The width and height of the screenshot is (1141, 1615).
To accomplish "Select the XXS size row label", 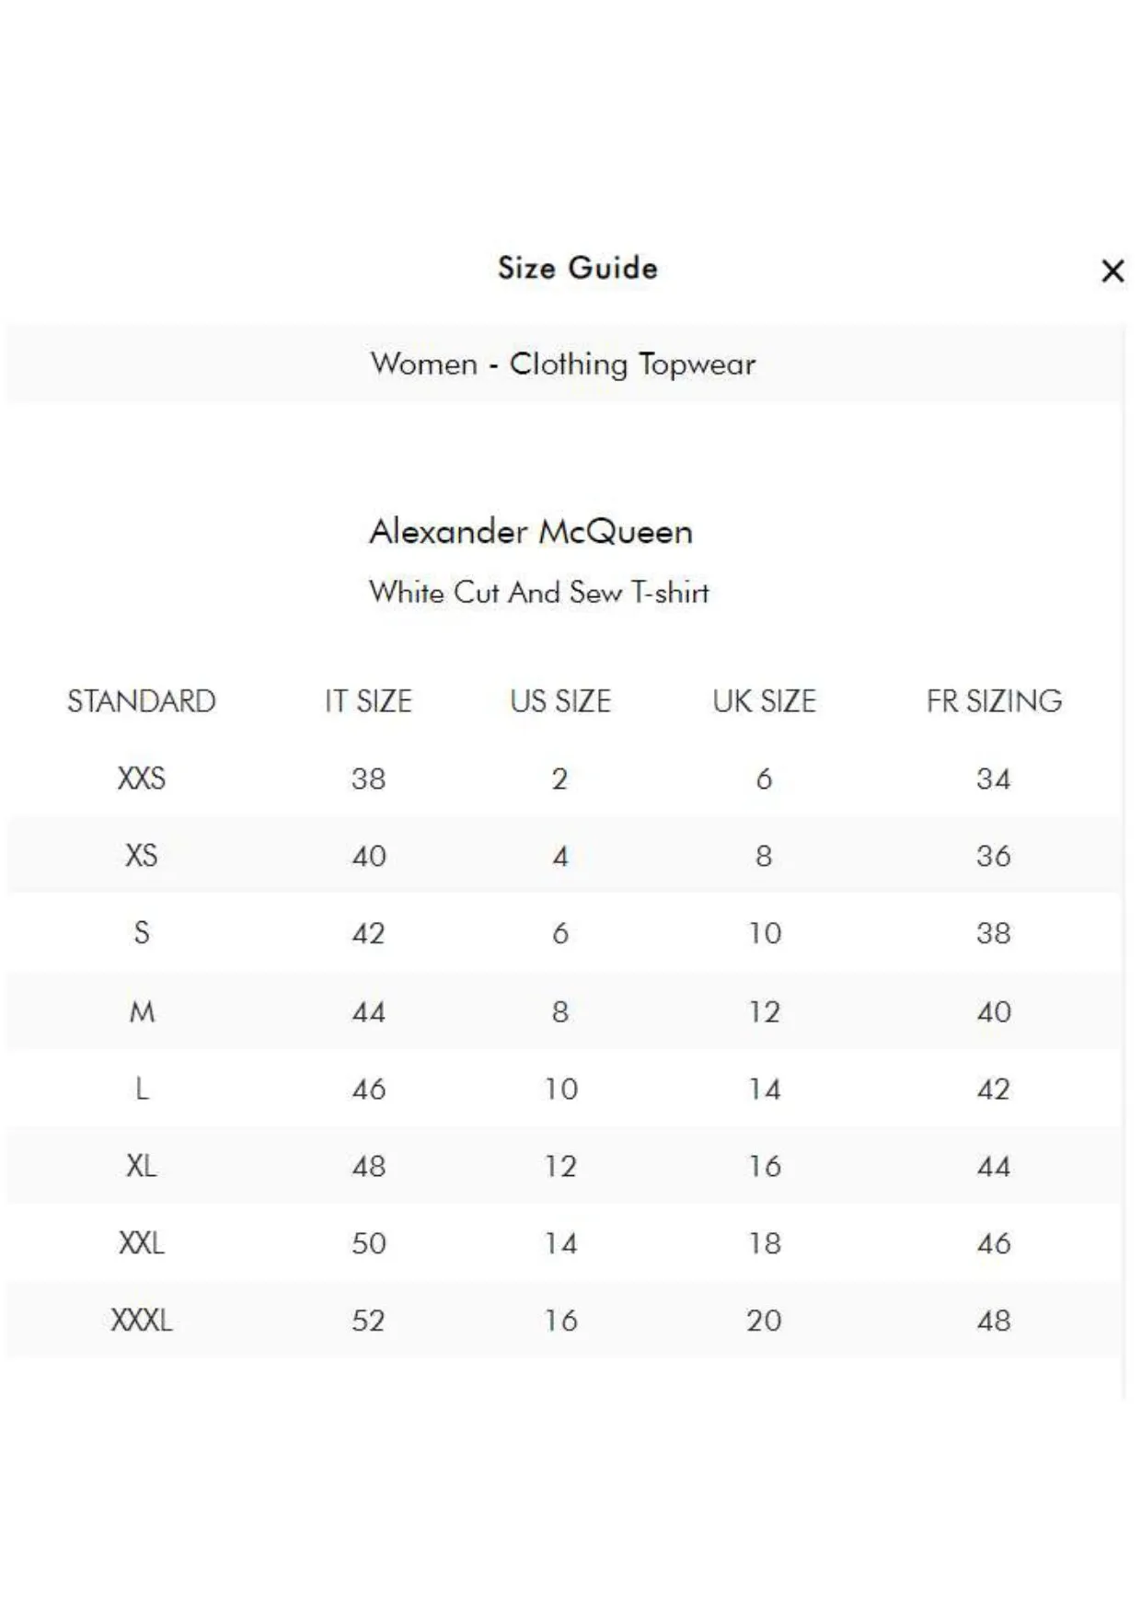I will click(142, 779).
